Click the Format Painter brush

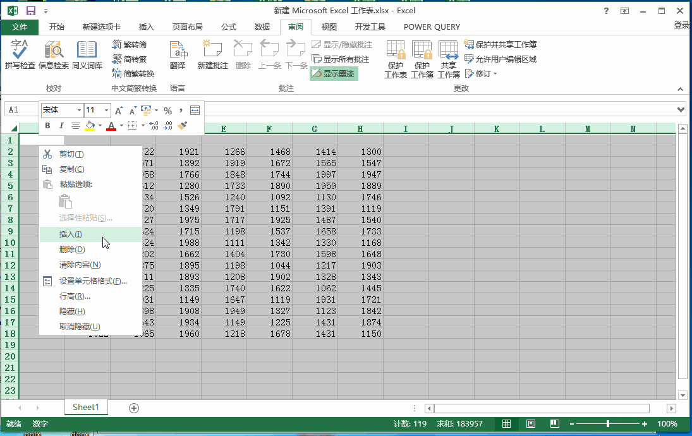[x=182, y=126]
